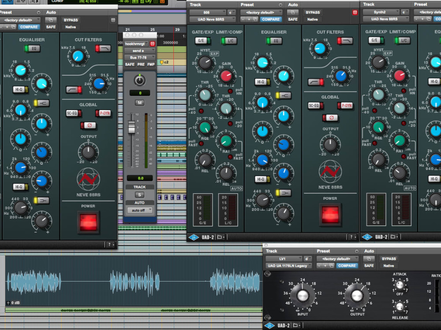Toggle the red POWER button on middle Neve 88RS

(330, 215)
